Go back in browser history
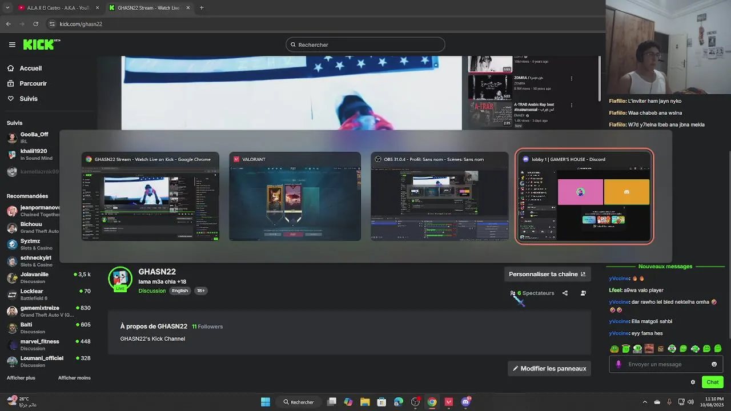 [9, 24]
